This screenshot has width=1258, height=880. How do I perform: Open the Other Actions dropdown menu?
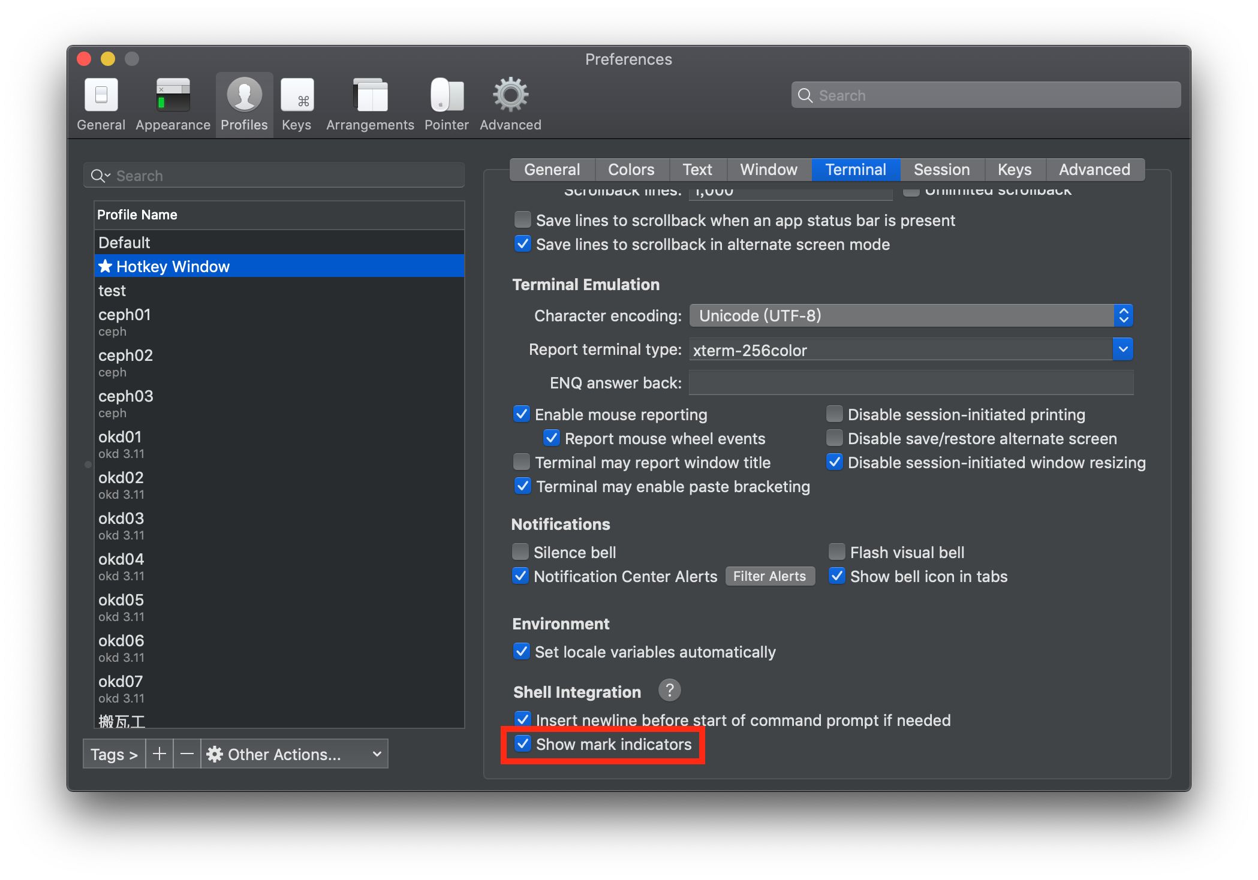pyautogui.click(x=294, y=754)
